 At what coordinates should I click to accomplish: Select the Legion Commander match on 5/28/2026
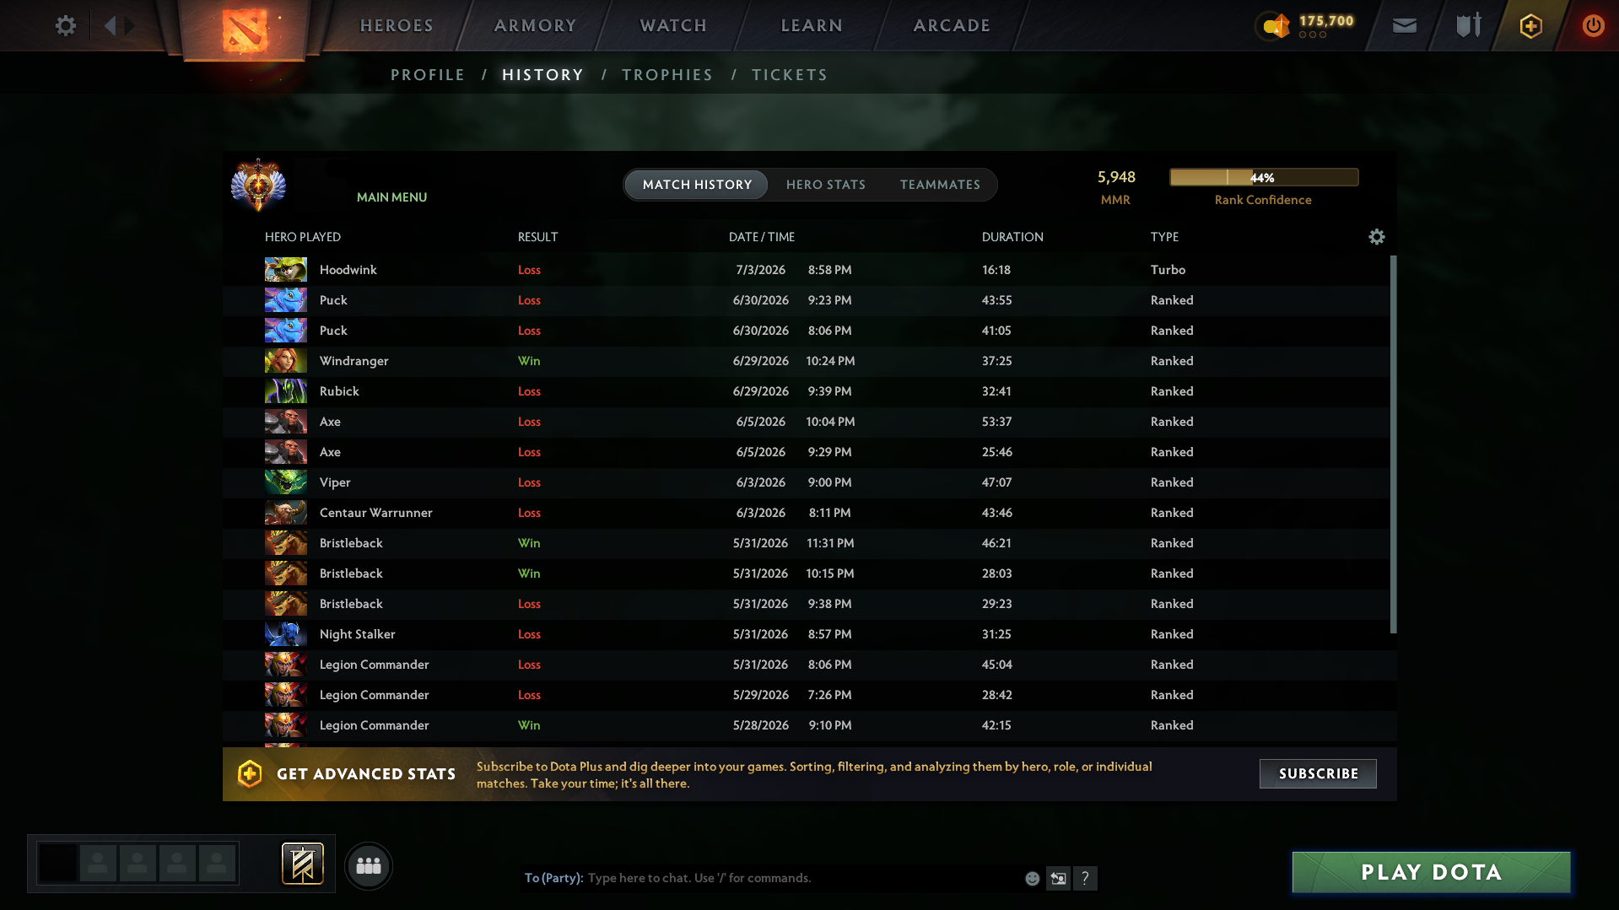[806, 725]
